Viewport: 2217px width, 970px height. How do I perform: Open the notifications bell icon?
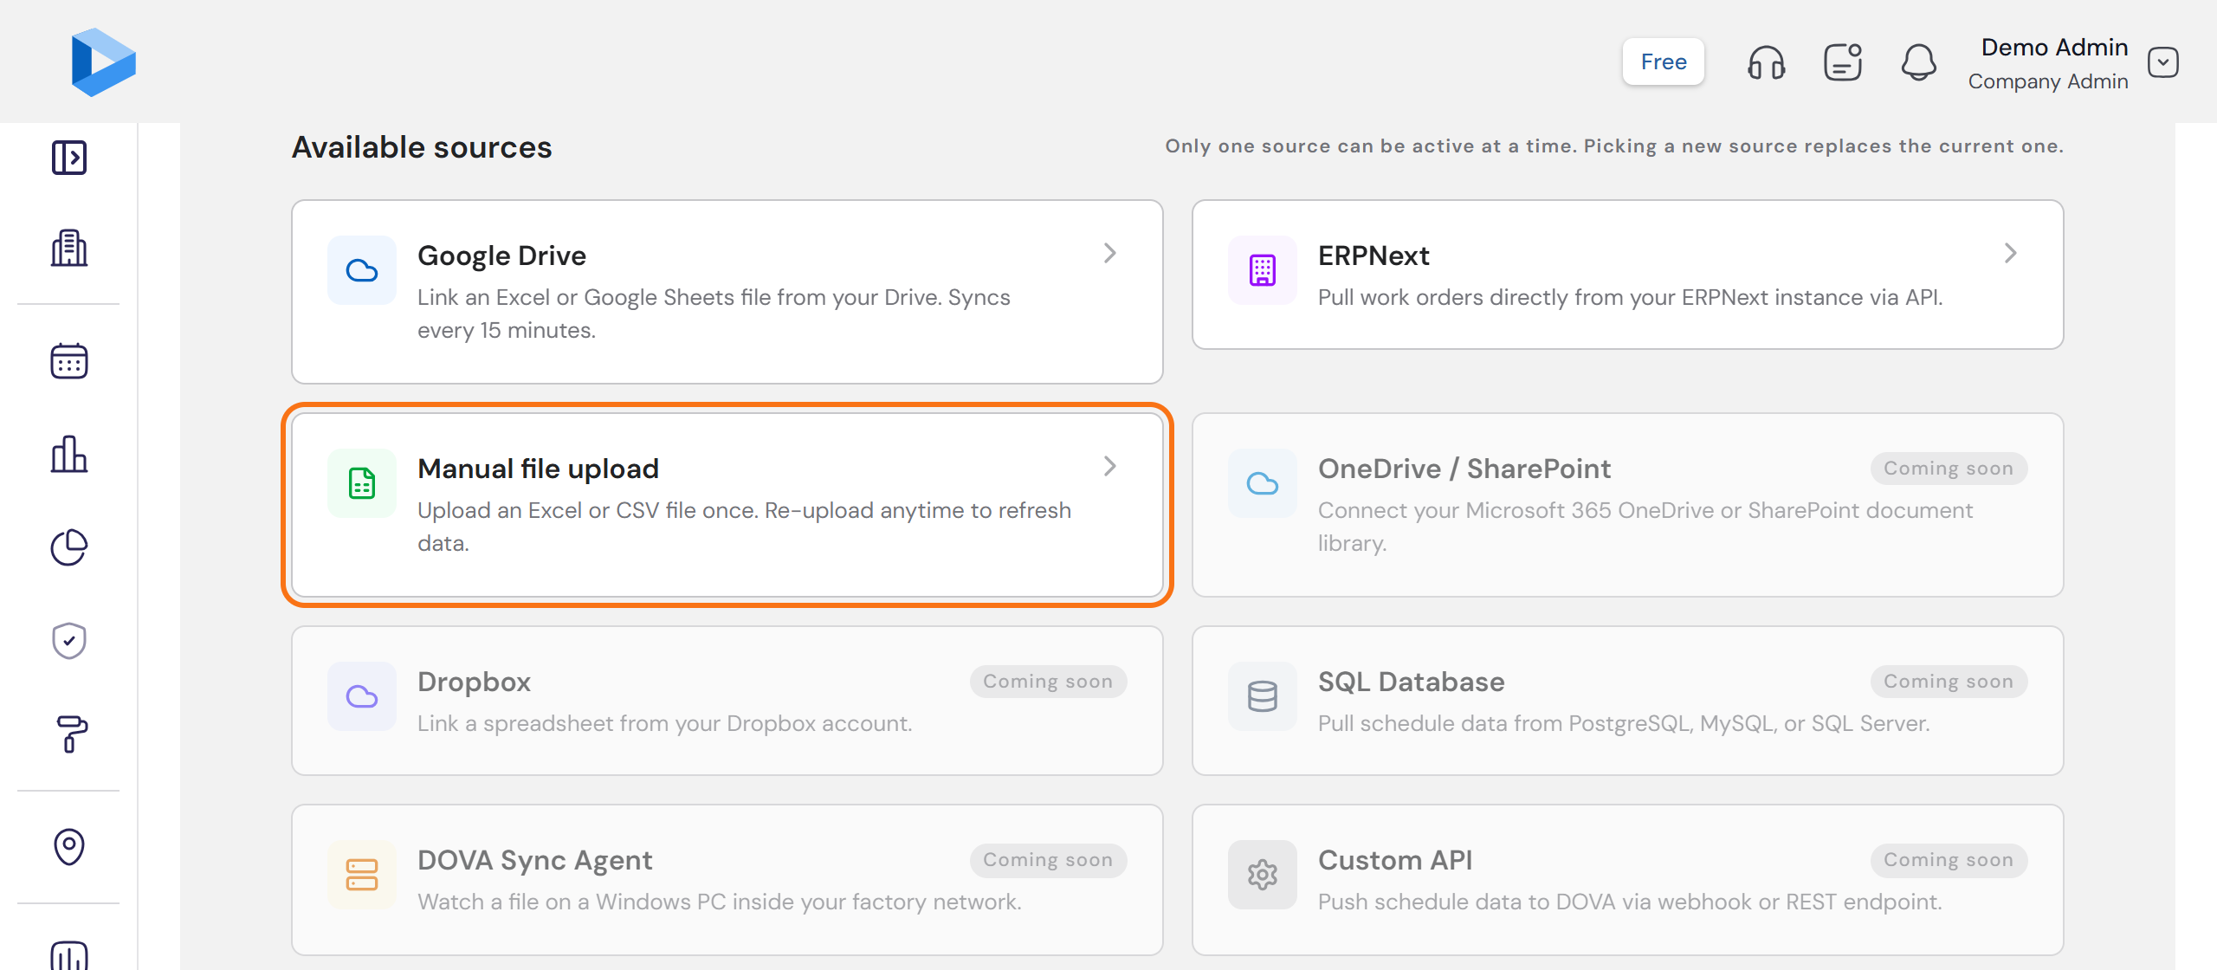(1919, 62)
